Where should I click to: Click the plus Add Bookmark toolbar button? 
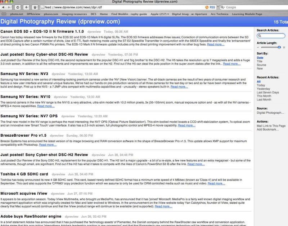coord(26,7)
